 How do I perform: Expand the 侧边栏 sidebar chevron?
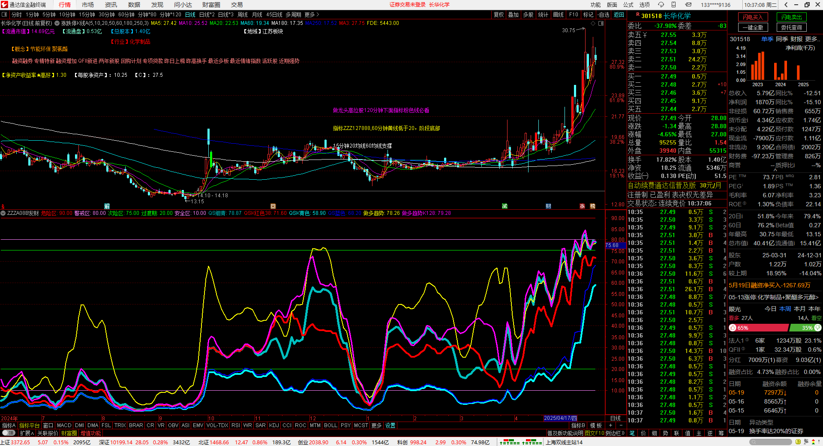[615, 433]
